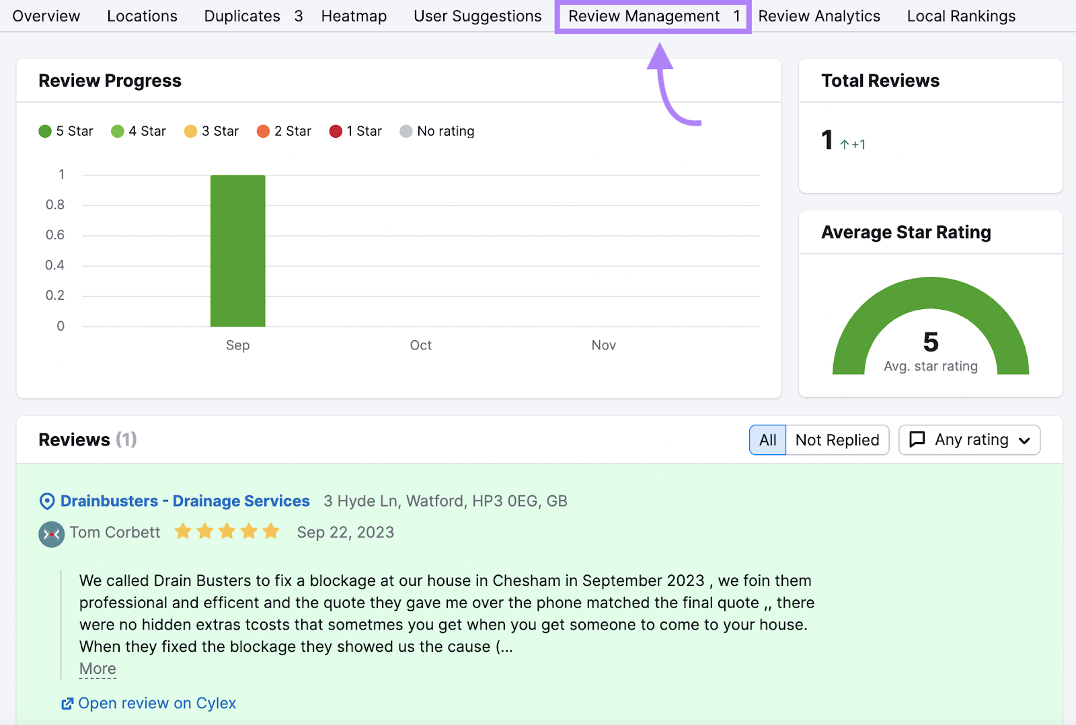Click the September bar in Review Progress
The image size is (1076, 725).
click(x=238, y=251)
